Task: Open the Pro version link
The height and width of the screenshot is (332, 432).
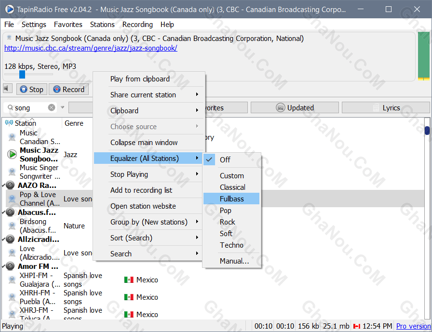Action: (x=413, y=326)
